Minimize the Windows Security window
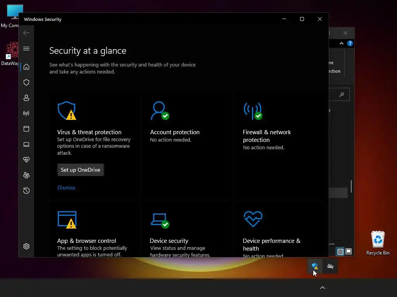 click(284, 19)
